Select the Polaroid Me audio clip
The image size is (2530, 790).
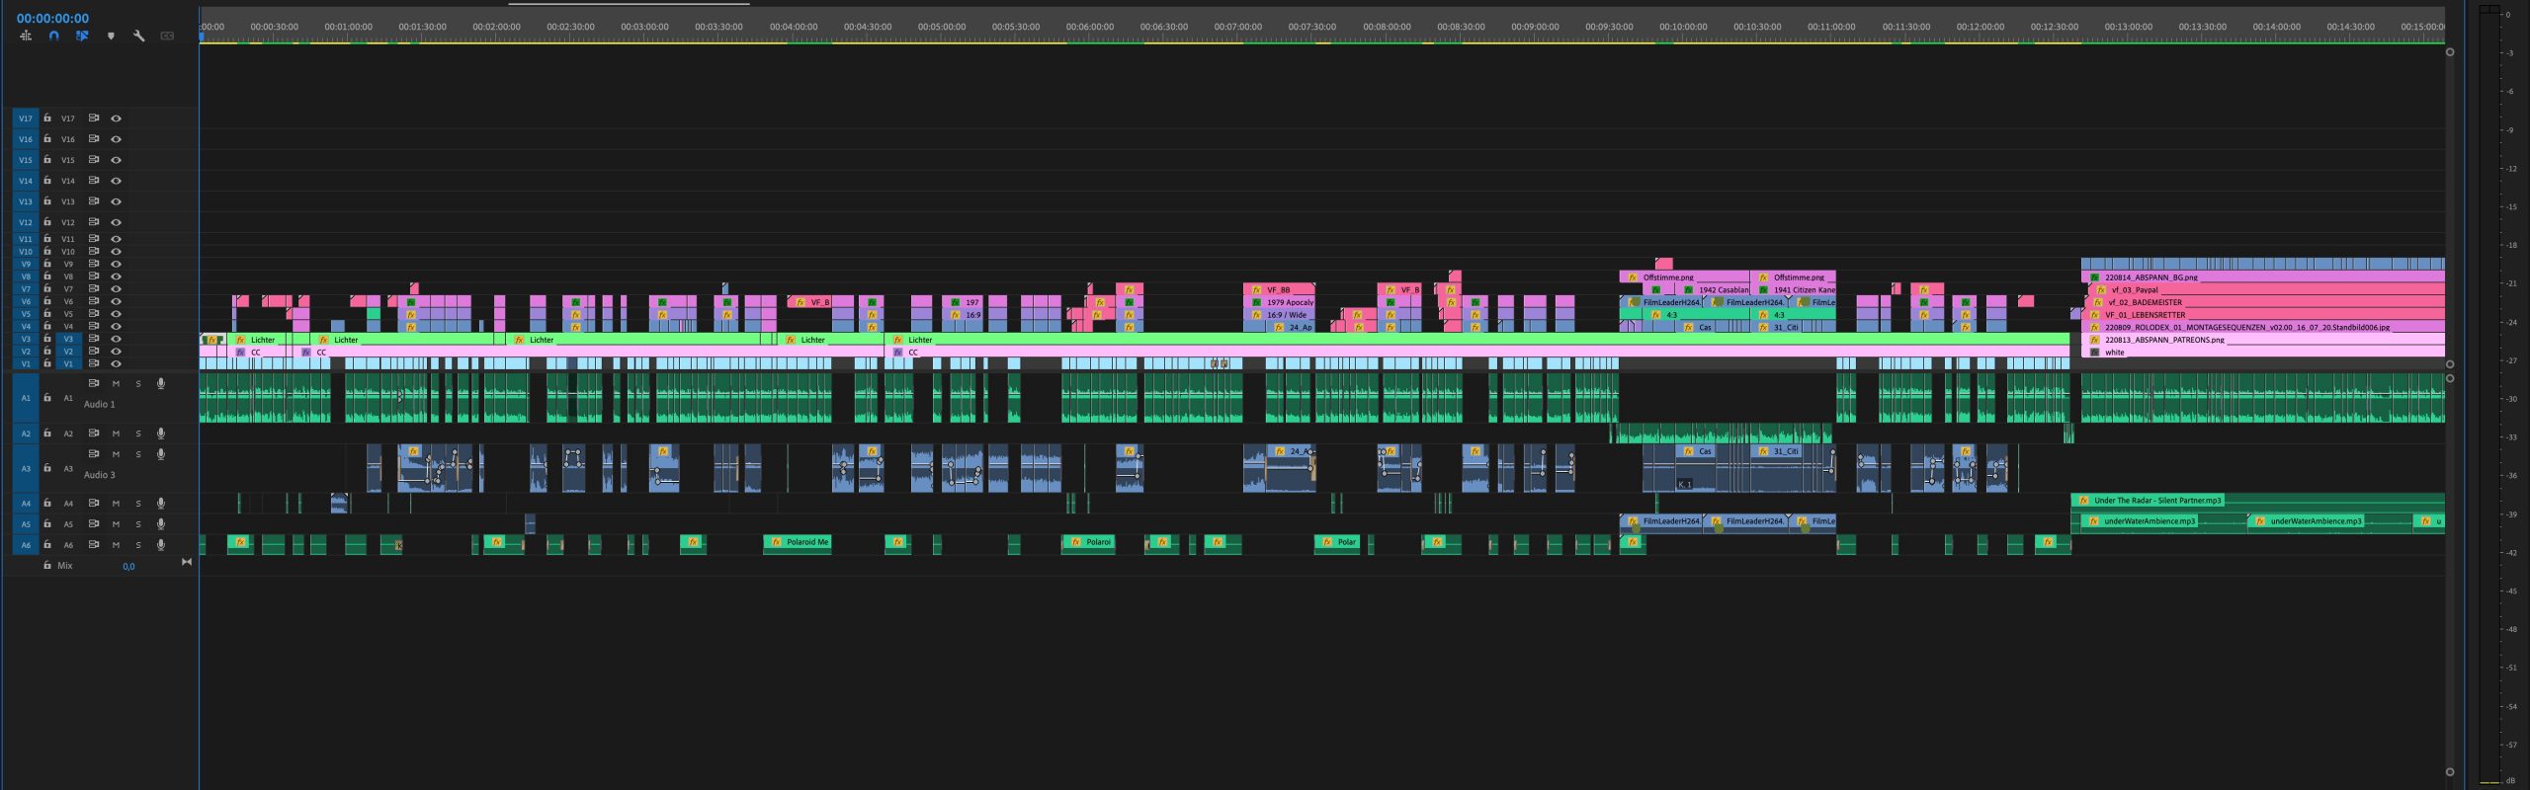(x=797, y=542)
